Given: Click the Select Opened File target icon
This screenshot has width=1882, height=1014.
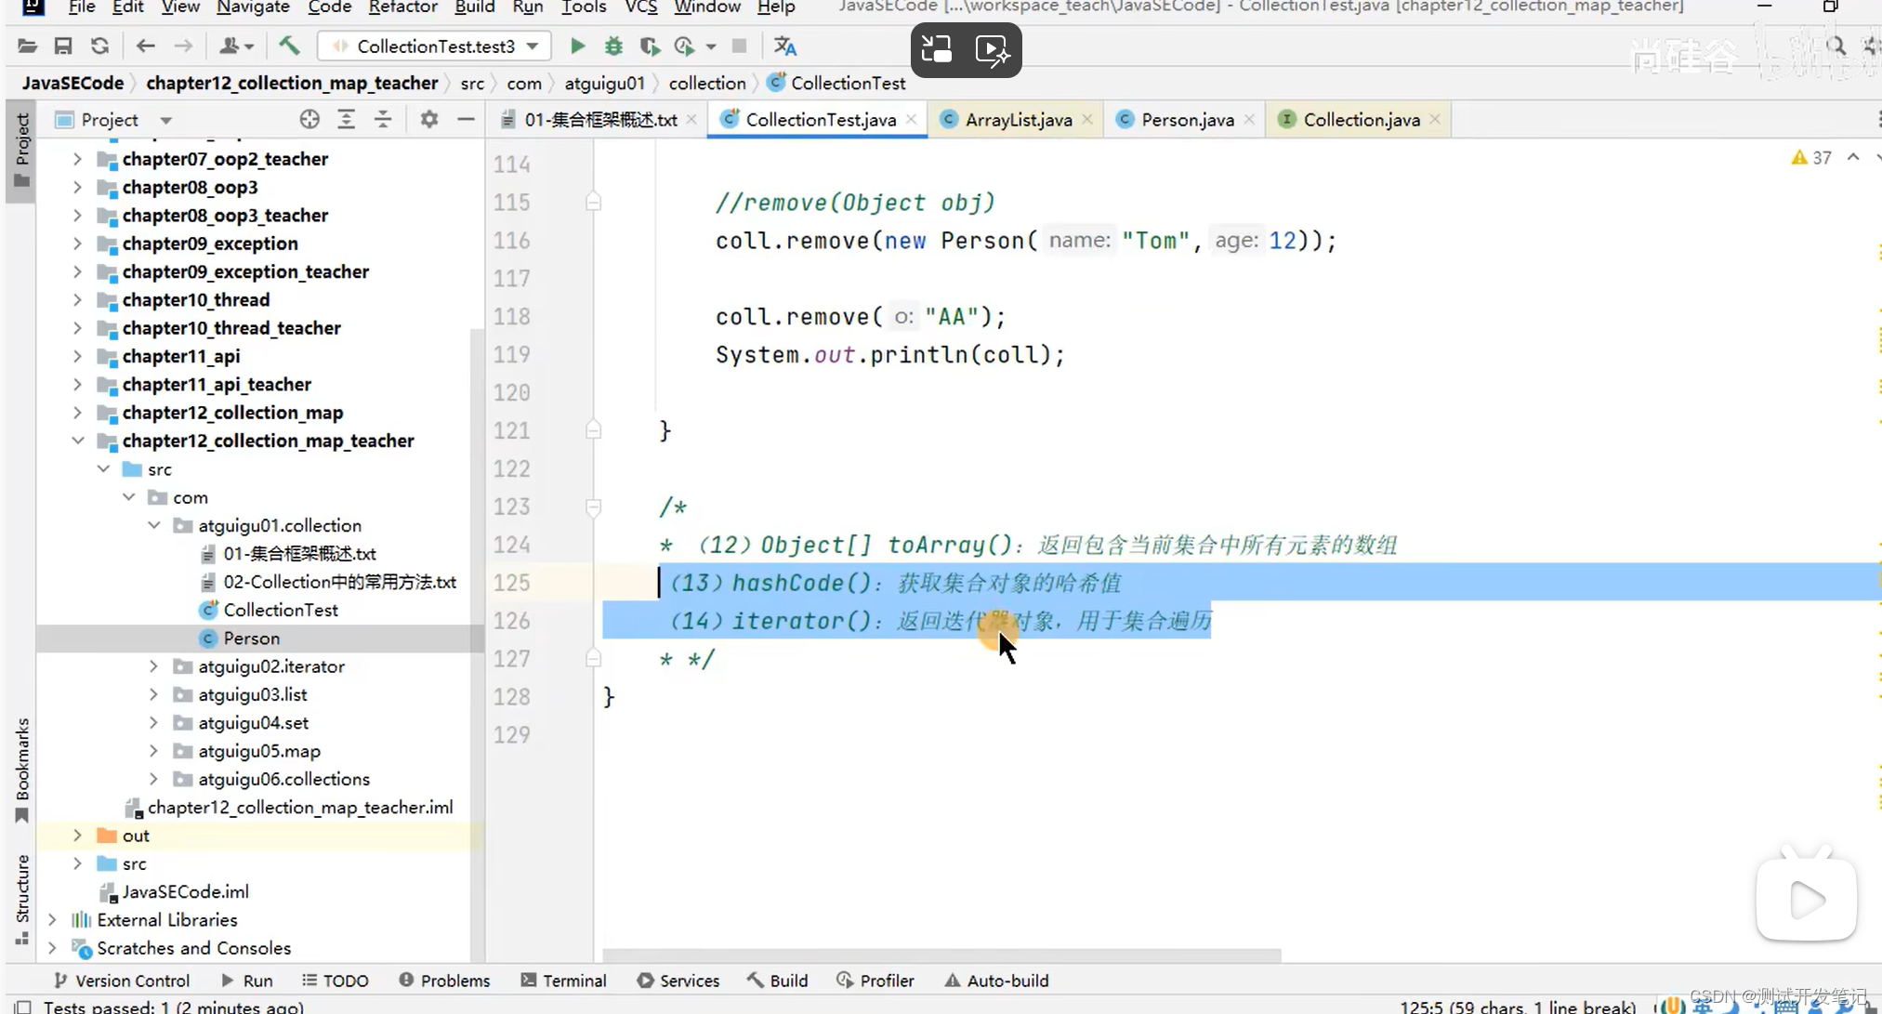Looking at the screenshot, I should coord(309,119).
